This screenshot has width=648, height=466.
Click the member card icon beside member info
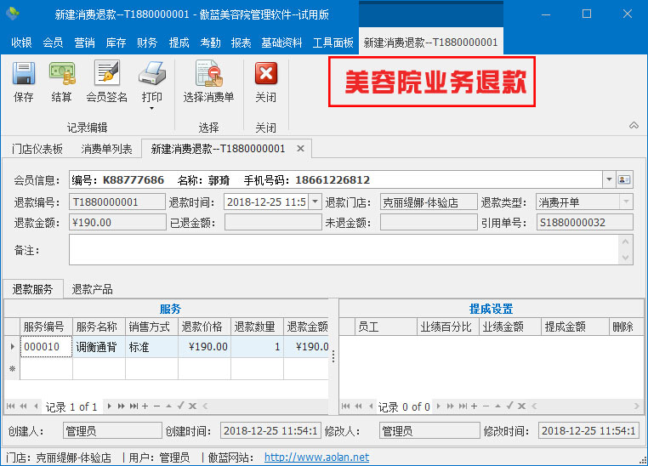[625, 179]
